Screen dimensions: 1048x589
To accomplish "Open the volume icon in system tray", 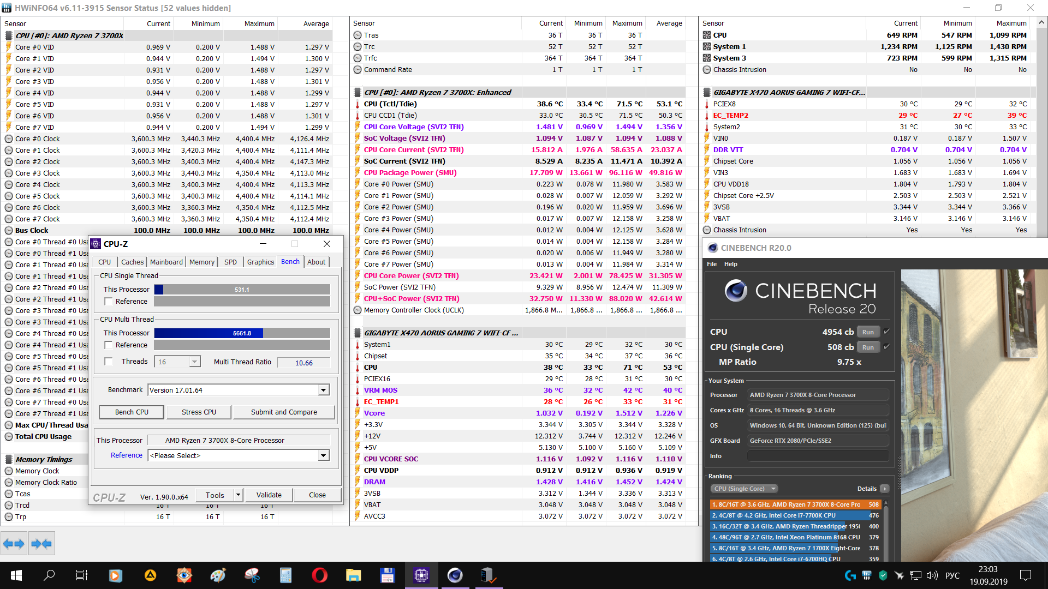I will tap(932, 575).
